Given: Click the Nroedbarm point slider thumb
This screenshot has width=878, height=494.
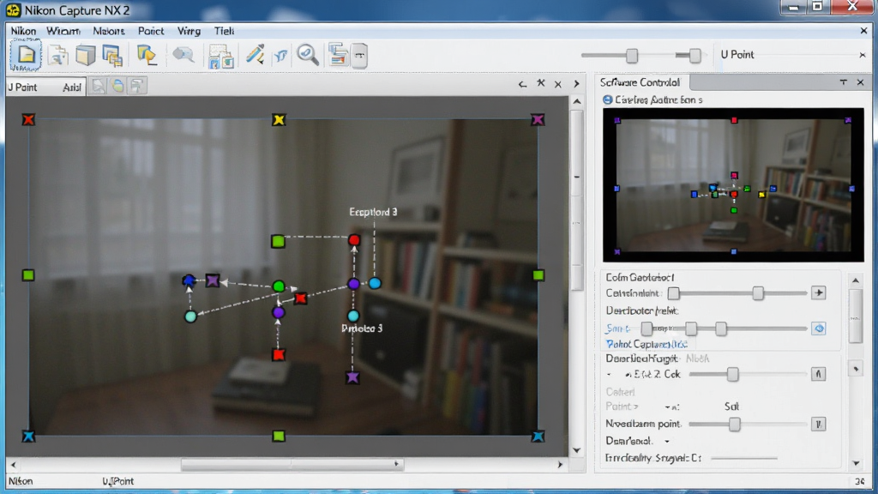Looking at the screenshot, I should (x=734, y=425).
